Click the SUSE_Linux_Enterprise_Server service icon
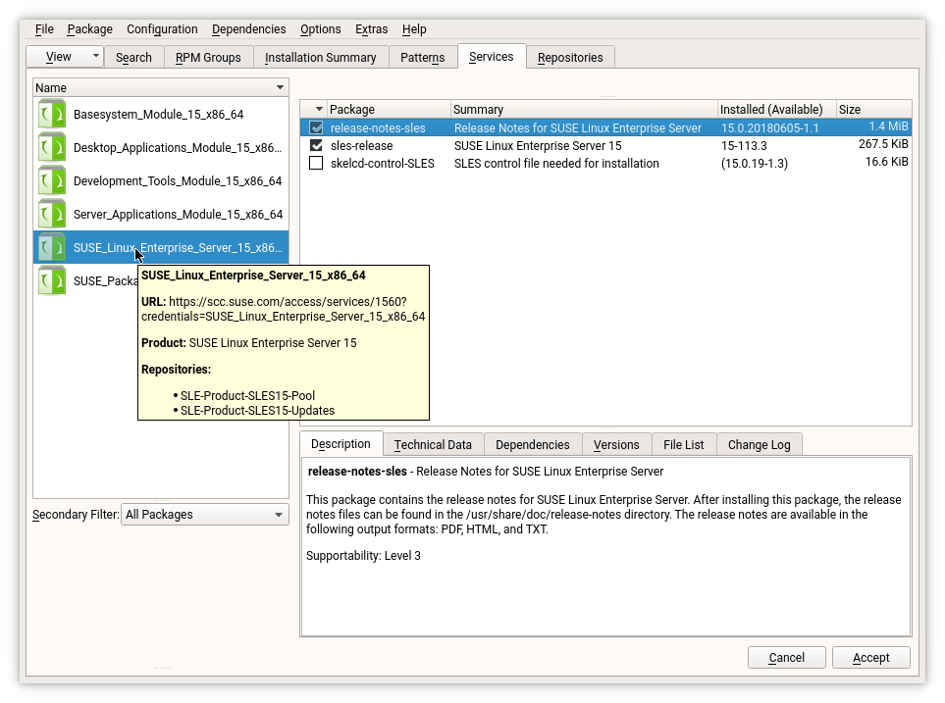Screen dimensions: 945x703 pos(51,248)
